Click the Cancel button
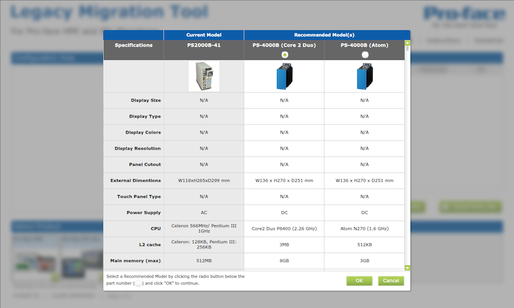The image size is (514, 308). [391, 280]
